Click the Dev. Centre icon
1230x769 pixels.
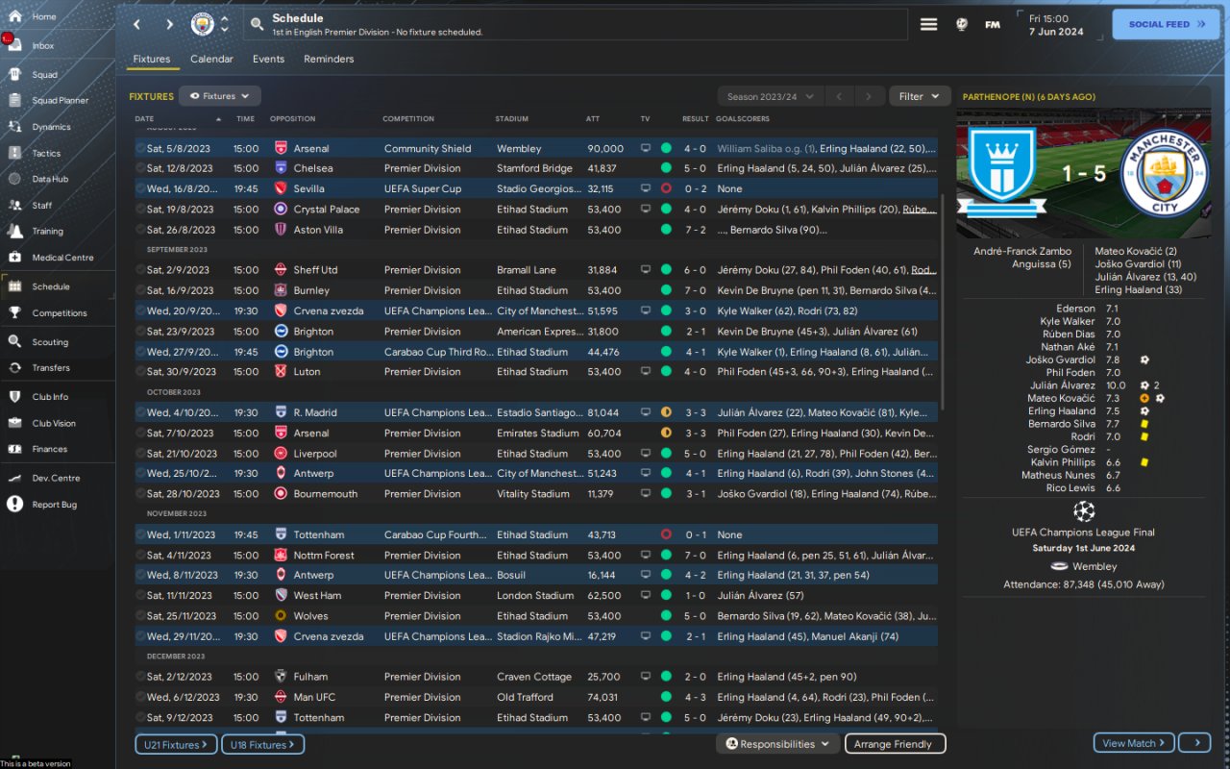click(x=14, y=478)
